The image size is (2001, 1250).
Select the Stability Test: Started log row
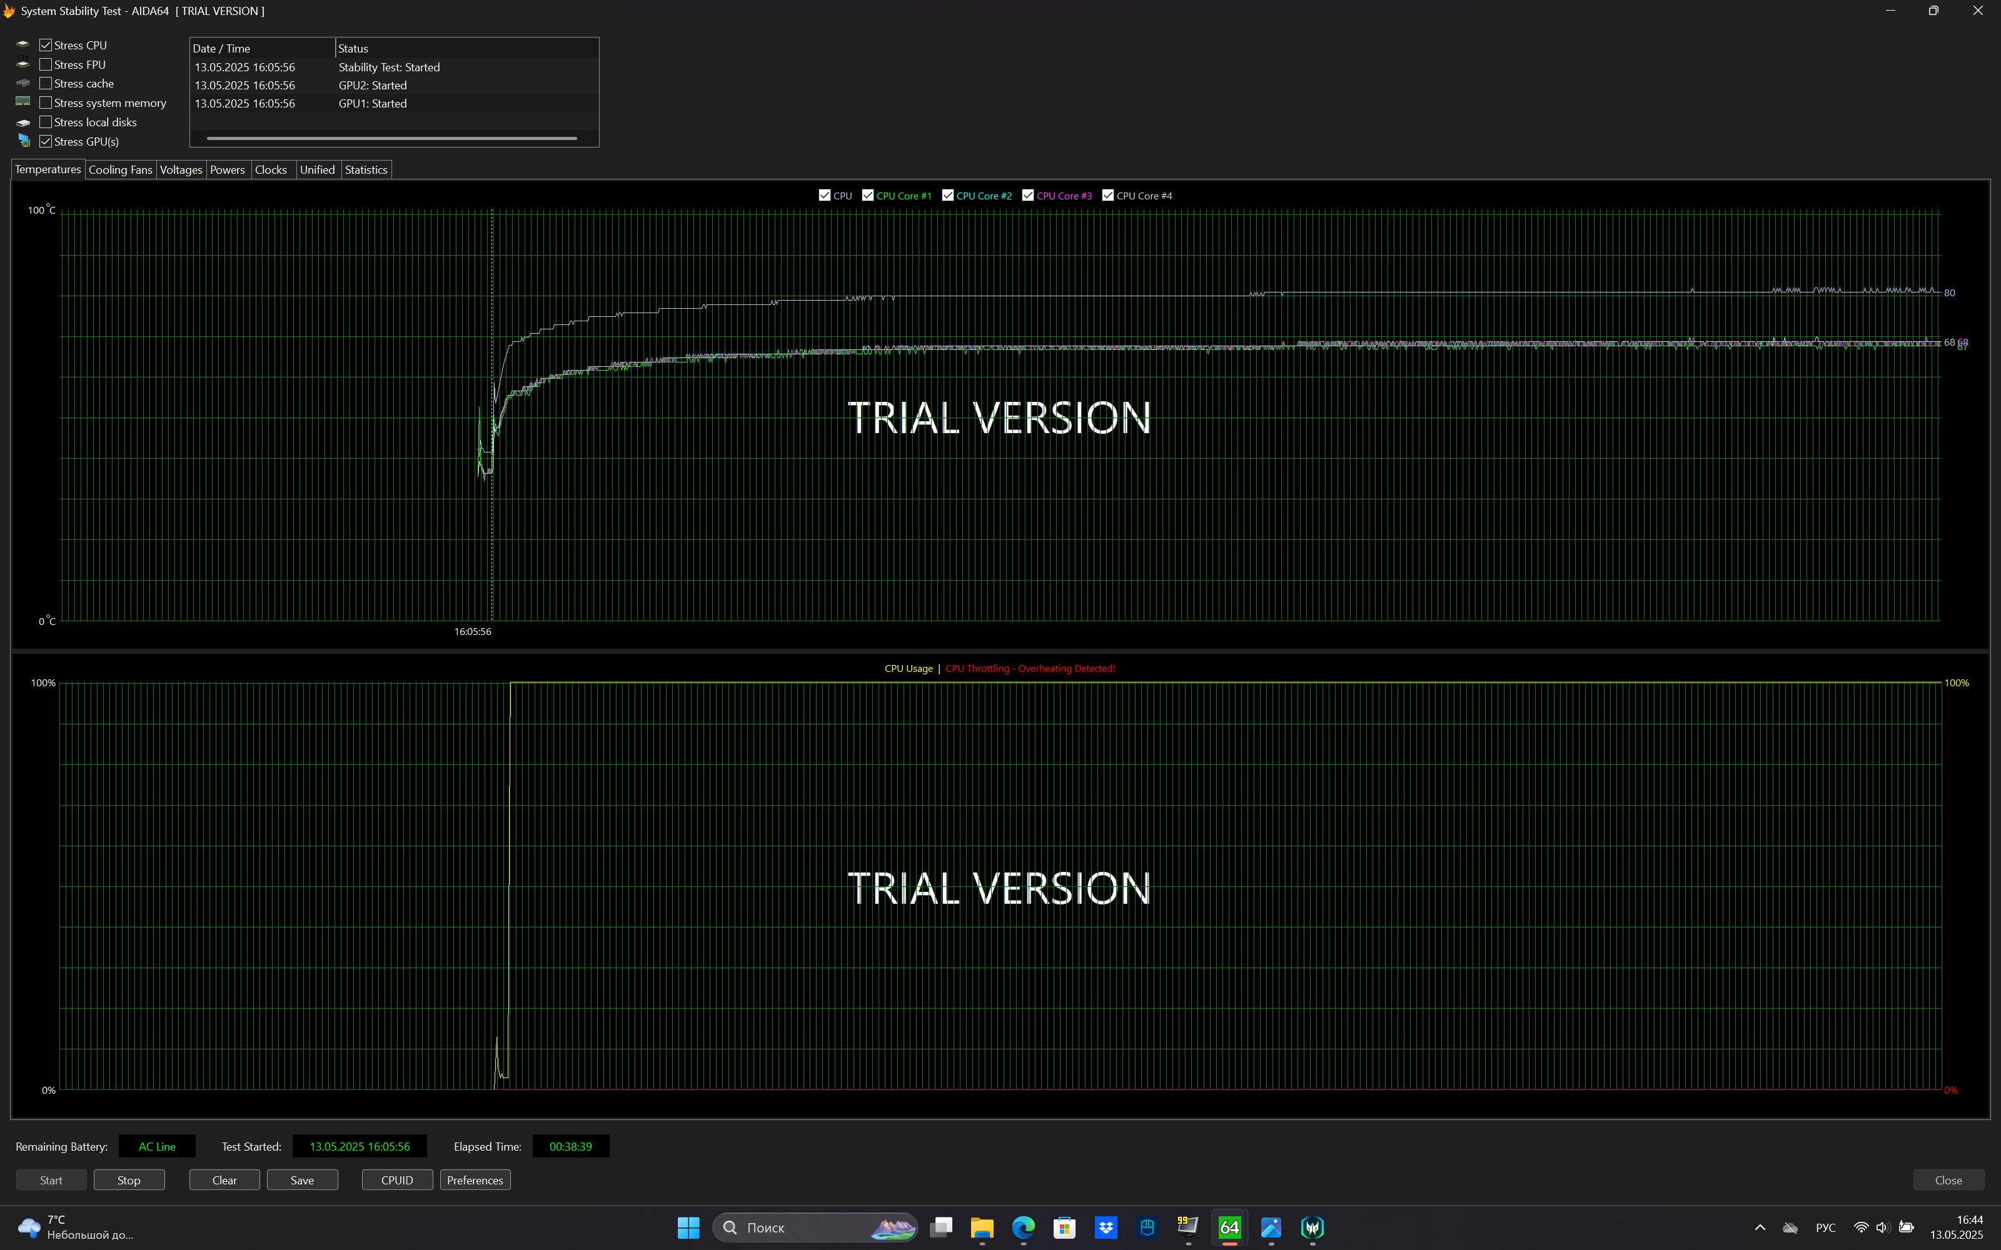pyautogui.click(x=395, y=67)
